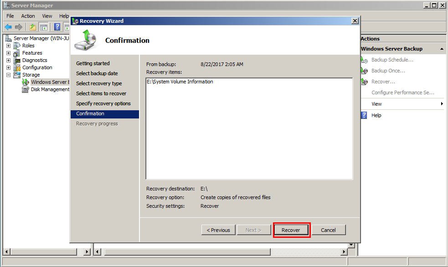
Task: Click the blue Help question-mark toolbar icon
Action: pyautogui.click(x=57, y=27)
